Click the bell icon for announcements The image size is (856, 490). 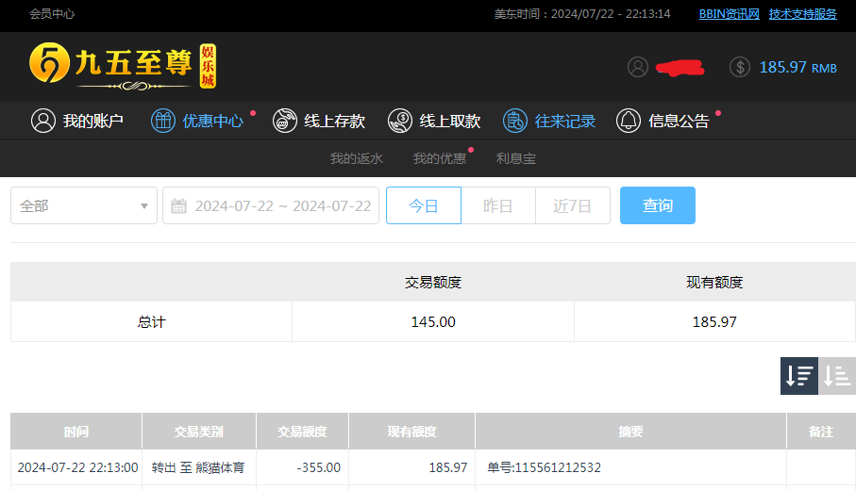[x=629, y=121]
